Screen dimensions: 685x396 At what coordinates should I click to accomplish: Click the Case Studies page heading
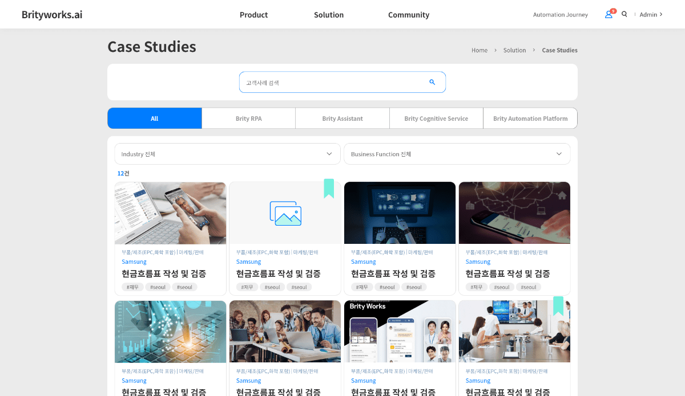coord(152,47)
